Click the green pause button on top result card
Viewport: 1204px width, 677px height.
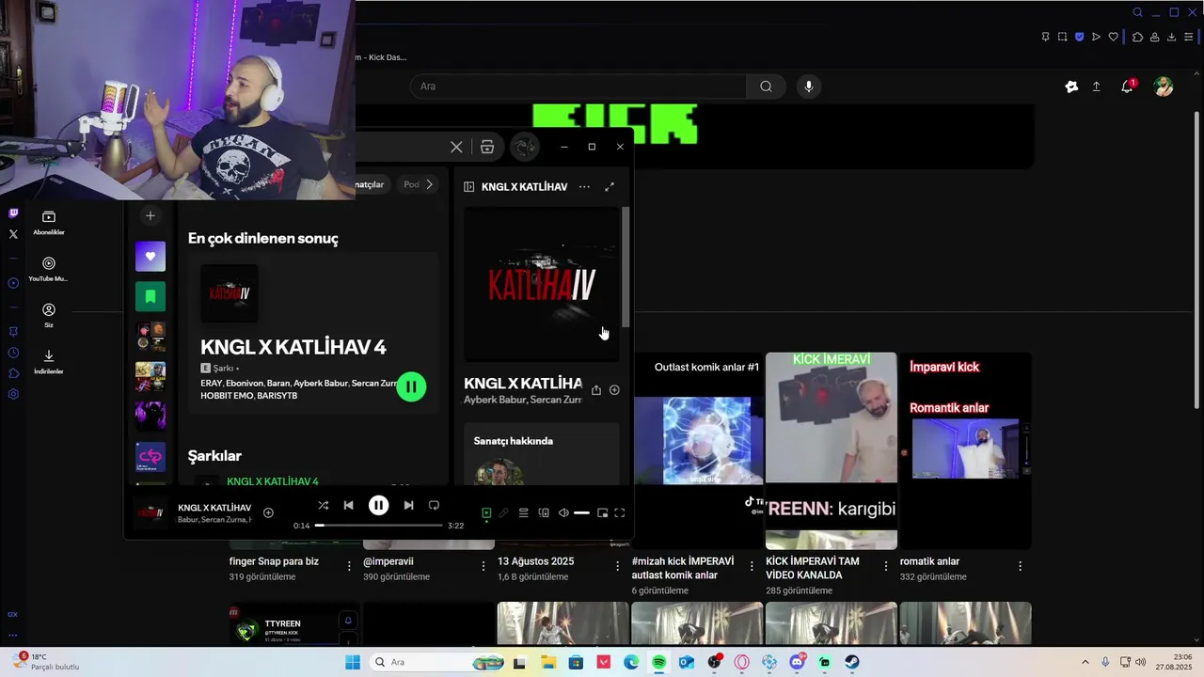(411, 386)
